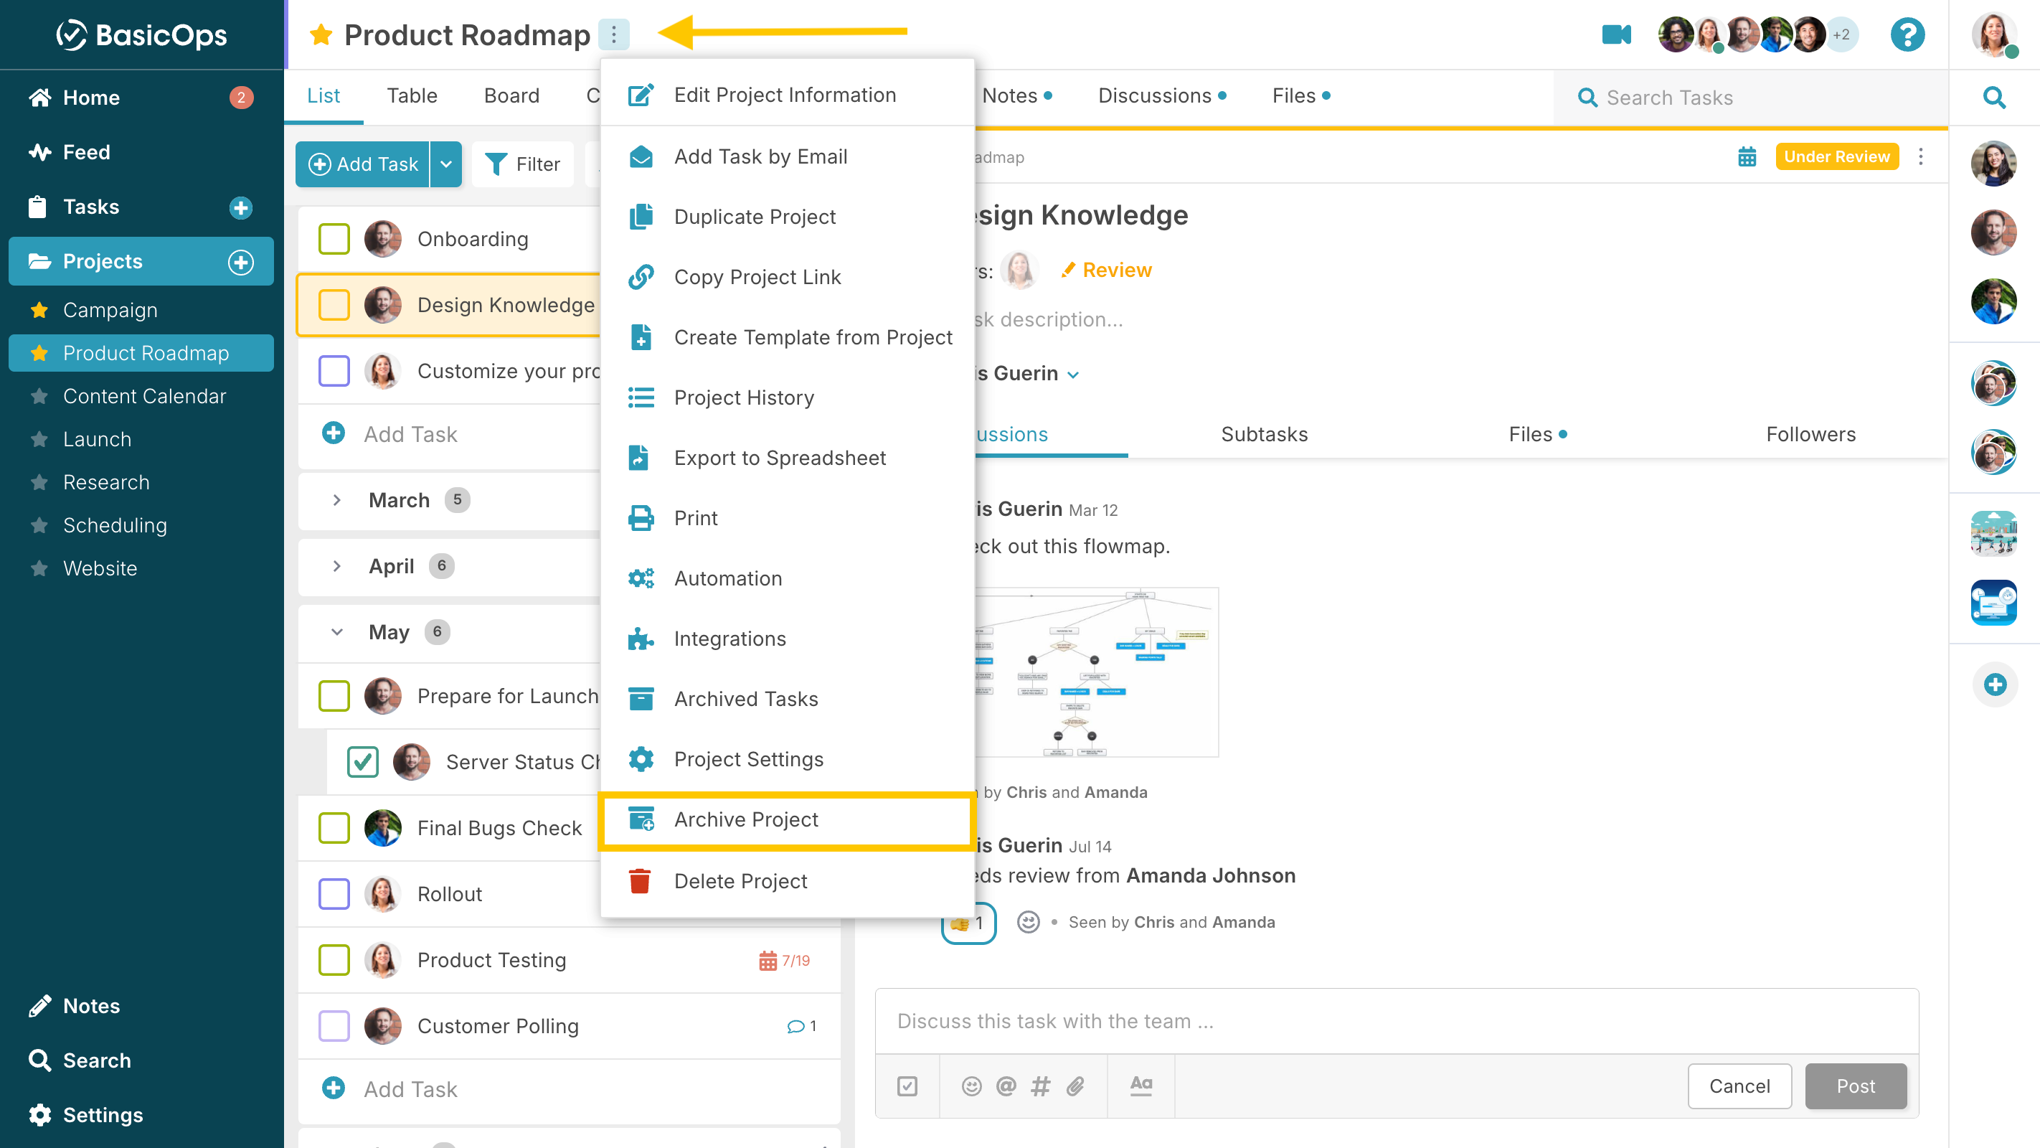
Task: Open the search icon on the right panel
Action: (1995, 98)
